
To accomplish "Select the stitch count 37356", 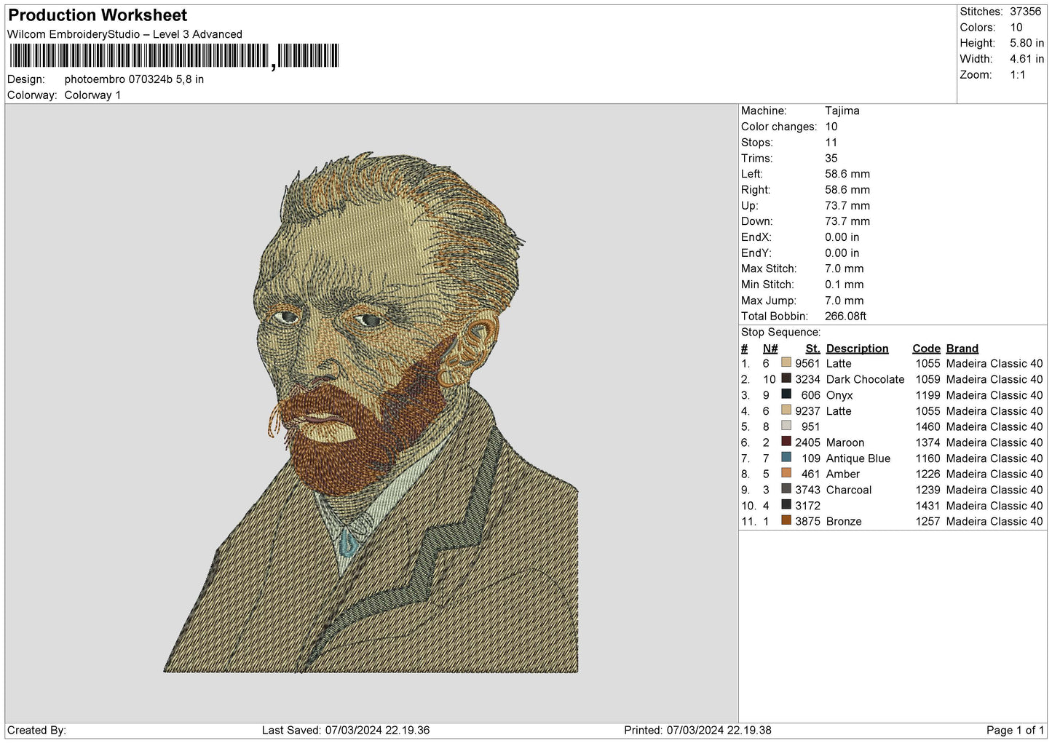I will 1025,12.
